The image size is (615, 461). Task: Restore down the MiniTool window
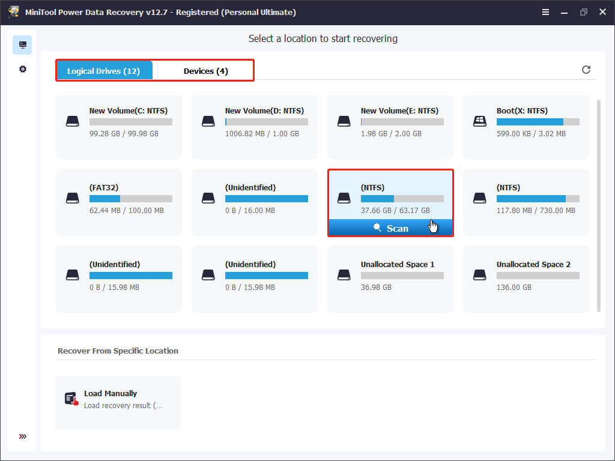(x=584, y=12)
